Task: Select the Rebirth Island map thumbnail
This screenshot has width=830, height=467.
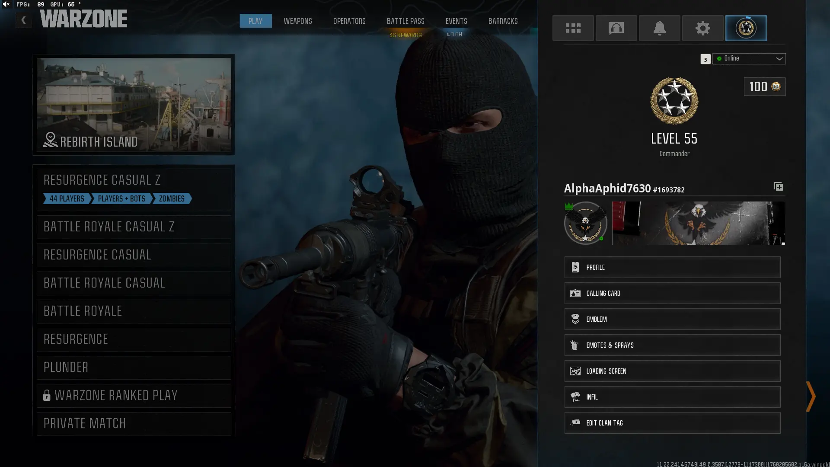Action: (x=134, y=104)
